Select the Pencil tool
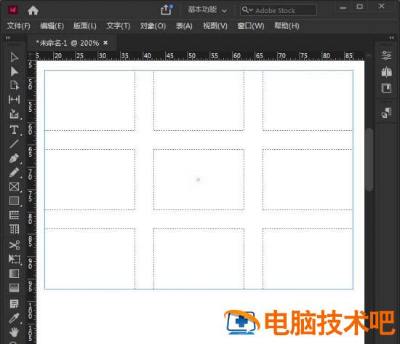Screen dimensions: 400x344 (15, 172)
